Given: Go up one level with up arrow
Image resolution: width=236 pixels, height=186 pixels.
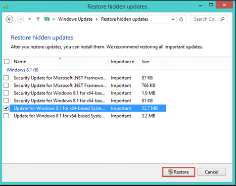Looking at the screenshot, I should tap(38, 19).
